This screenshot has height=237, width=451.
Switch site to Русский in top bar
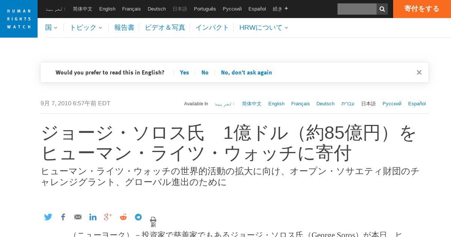tap(232, 9)
